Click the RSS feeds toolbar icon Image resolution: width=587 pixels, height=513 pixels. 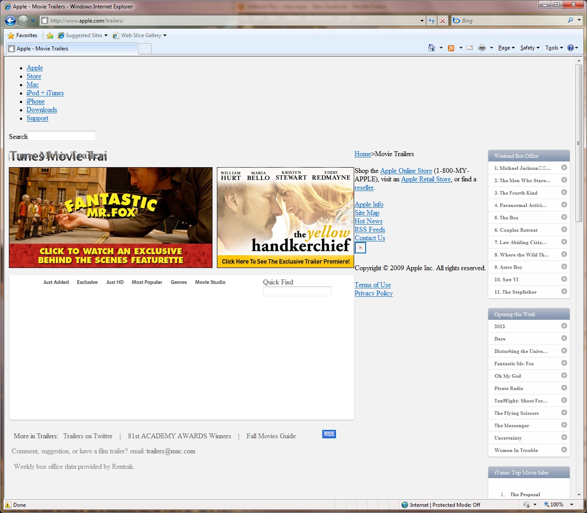pyautogui.click(x=451, y=48)
